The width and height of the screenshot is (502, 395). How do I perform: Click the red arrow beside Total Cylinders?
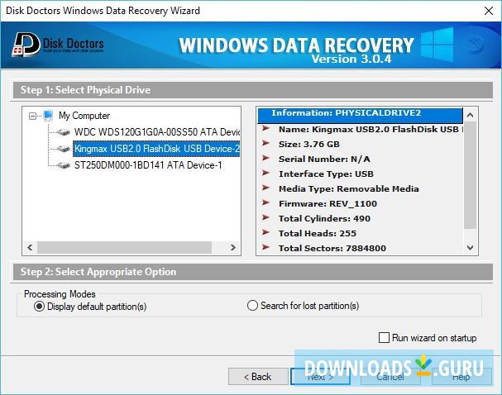pyautogui.click(x=265, y=217)
